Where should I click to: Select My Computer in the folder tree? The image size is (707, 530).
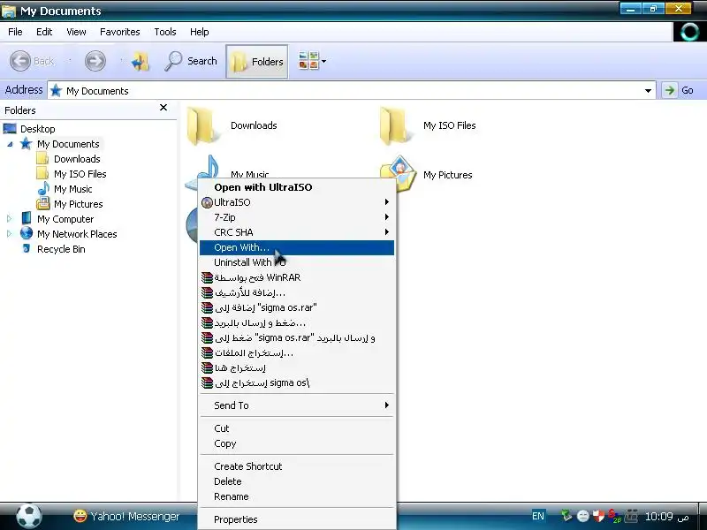coord(65,219)
